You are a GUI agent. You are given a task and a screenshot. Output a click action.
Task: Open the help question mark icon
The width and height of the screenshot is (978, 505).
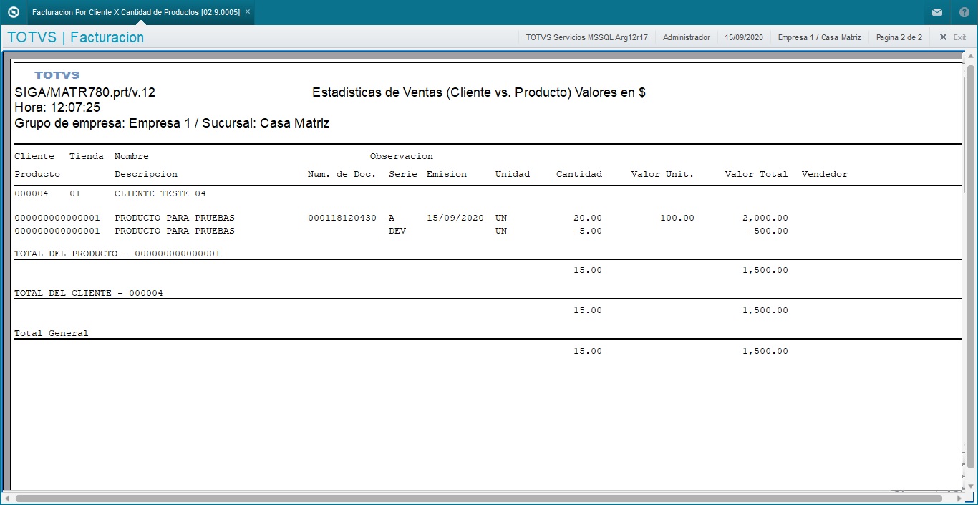[x=964, y=12]
